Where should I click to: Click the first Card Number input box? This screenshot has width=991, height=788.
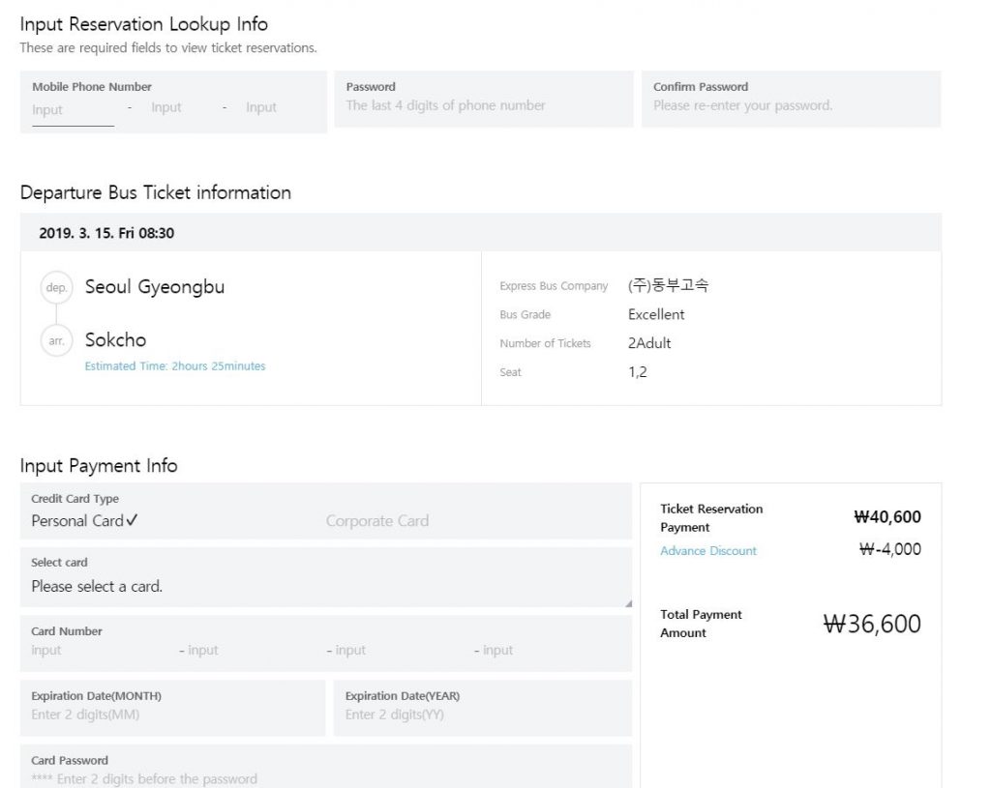pyautogui.click(x=97, y=651)
